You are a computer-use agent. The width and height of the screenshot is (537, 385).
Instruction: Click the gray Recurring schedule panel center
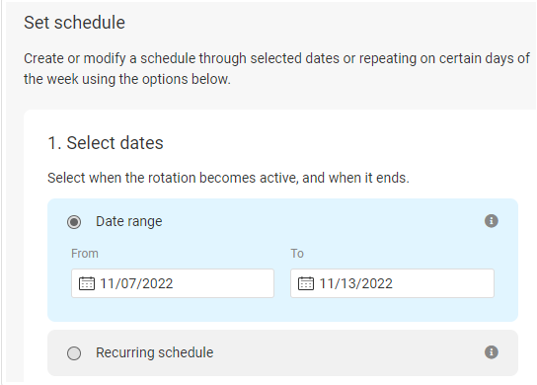pyautogui.click(x=282, y=352)
